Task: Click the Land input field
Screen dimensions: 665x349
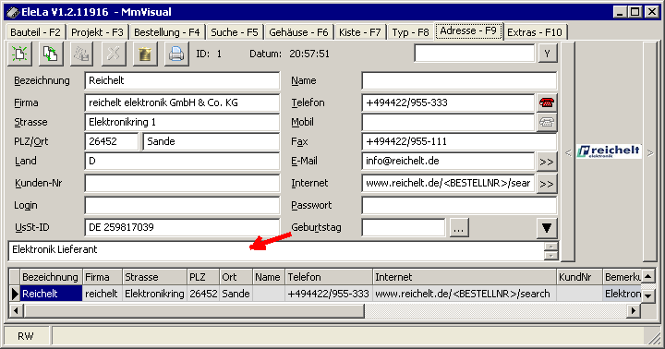Action: 182,162
